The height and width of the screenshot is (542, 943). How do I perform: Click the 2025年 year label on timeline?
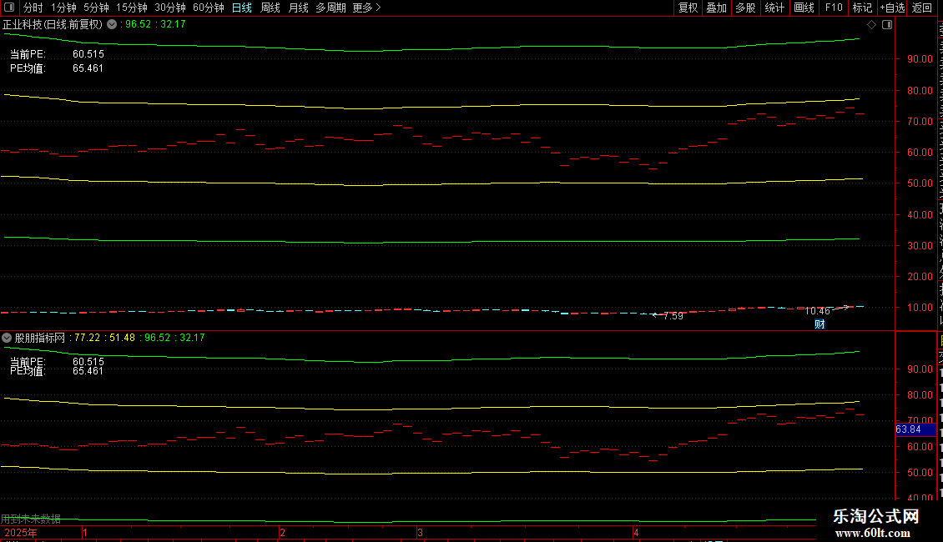(x=21, y=533)
